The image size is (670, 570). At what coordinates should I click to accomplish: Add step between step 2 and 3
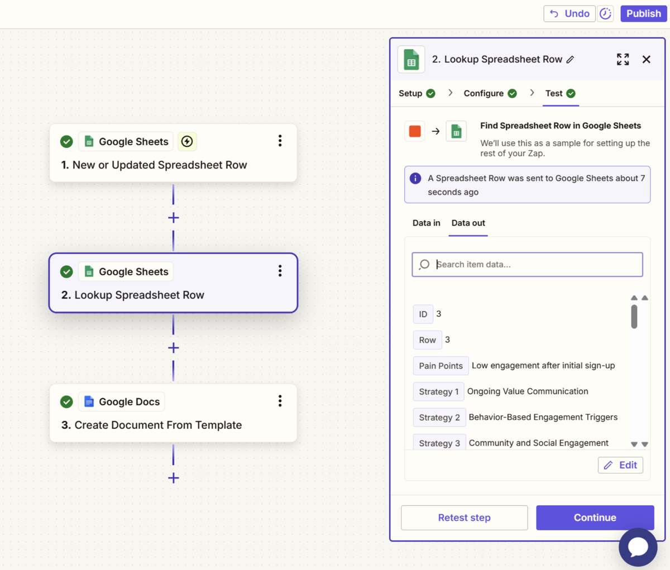174,348
